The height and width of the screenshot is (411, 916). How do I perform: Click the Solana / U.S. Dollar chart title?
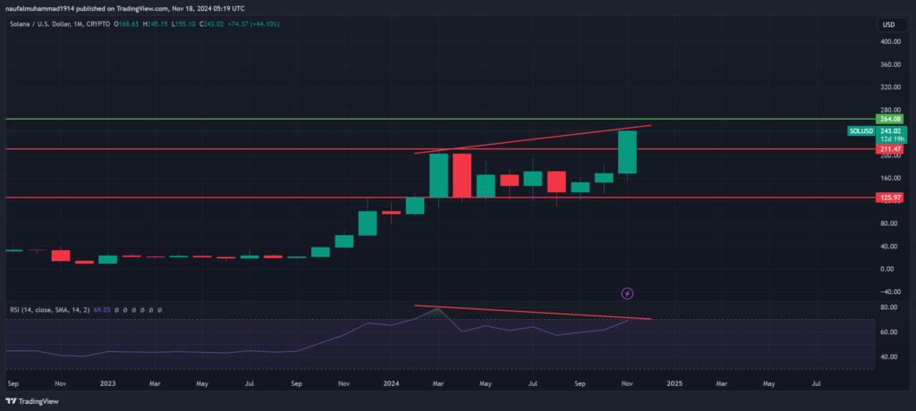tap(47, 25)
